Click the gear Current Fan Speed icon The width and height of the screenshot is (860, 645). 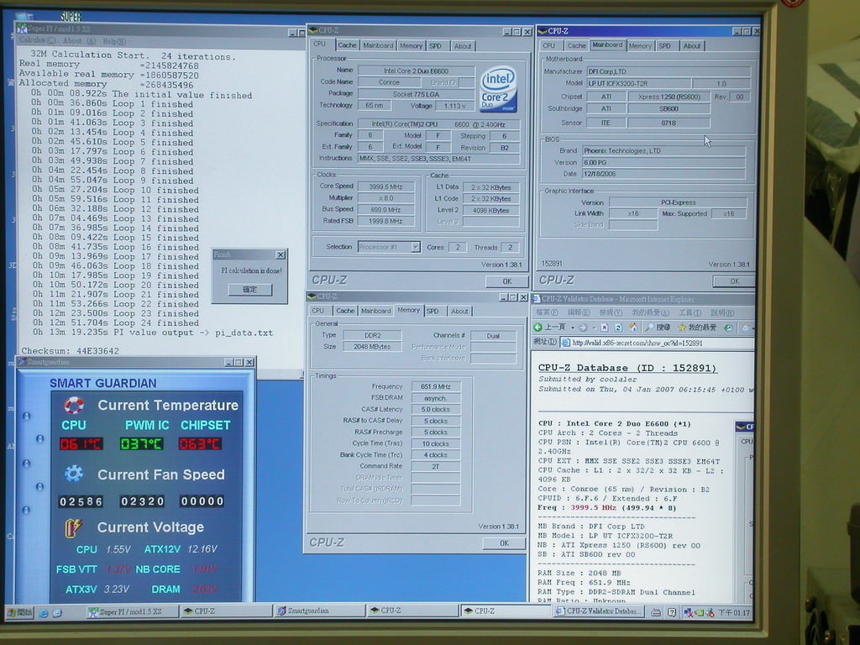click(74, 474)
